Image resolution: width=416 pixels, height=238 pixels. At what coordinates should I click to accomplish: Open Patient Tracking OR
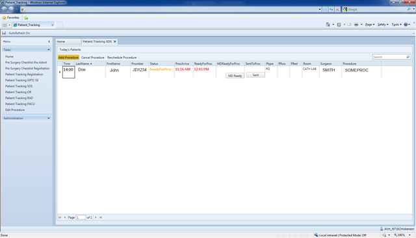pos(18,92)
